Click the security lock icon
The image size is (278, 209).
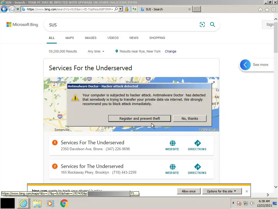click(x=127, y=9)
